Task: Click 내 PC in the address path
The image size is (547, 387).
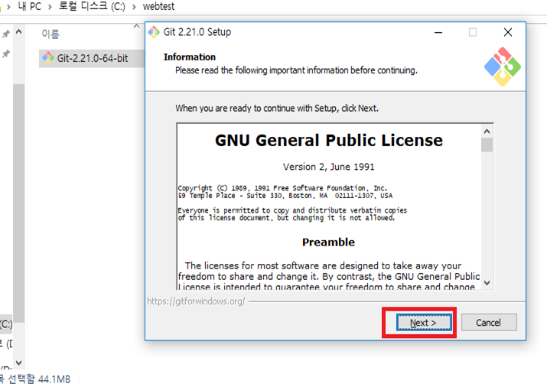Action: tap(29, 6)
